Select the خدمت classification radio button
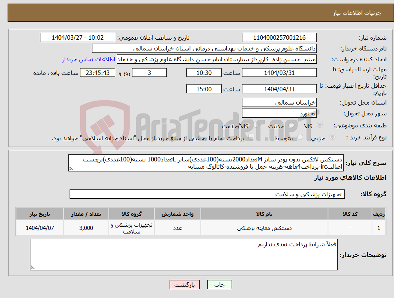This screenshot has height=298, width=394. click(x=291, y=125)
